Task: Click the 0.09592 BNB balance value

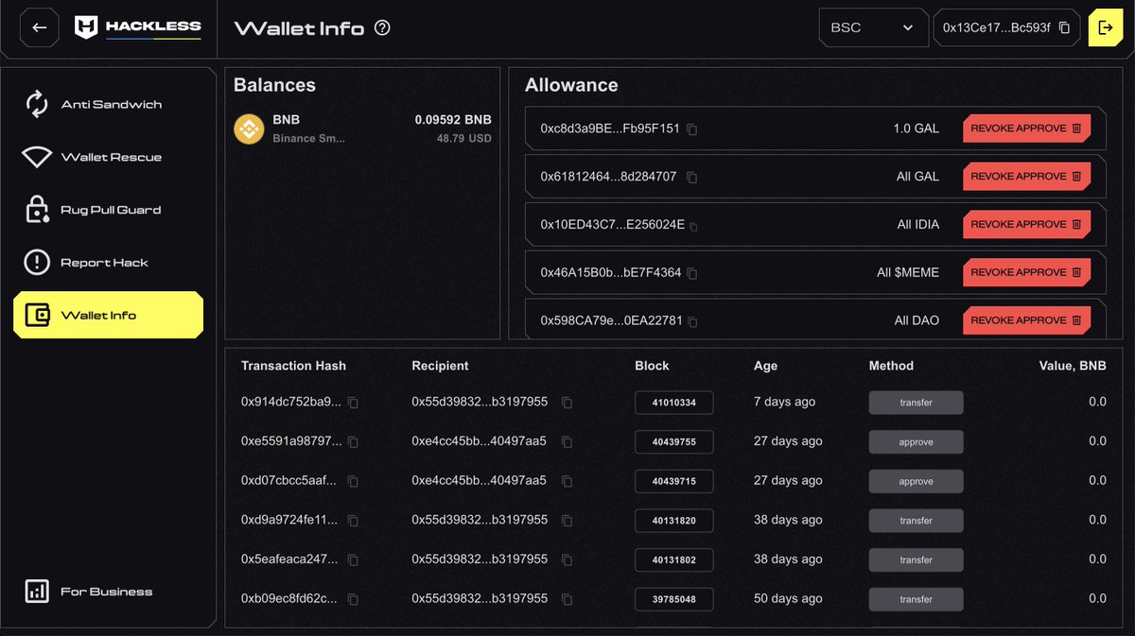Action: 453,120
